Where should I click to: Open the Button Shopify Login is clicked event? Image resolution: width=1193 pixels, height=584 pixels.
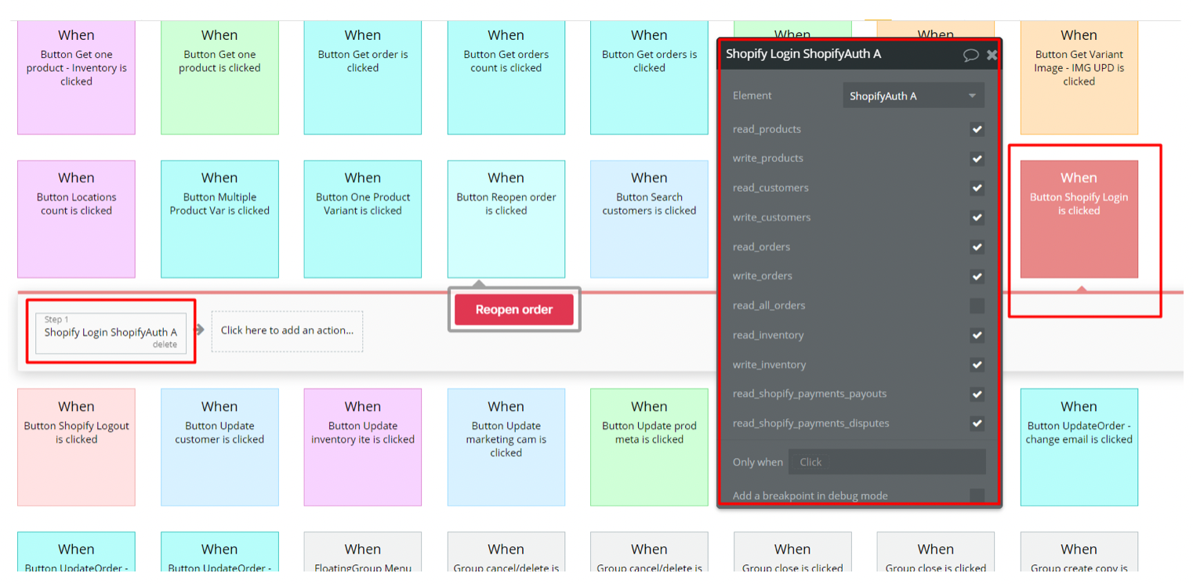1079,219
